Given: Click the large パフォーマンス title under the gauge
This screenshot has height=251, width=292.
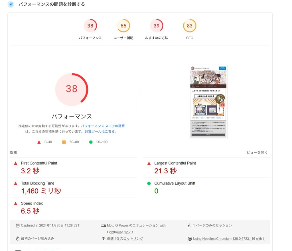Looking at the screenshot, I should click(72, 117).
